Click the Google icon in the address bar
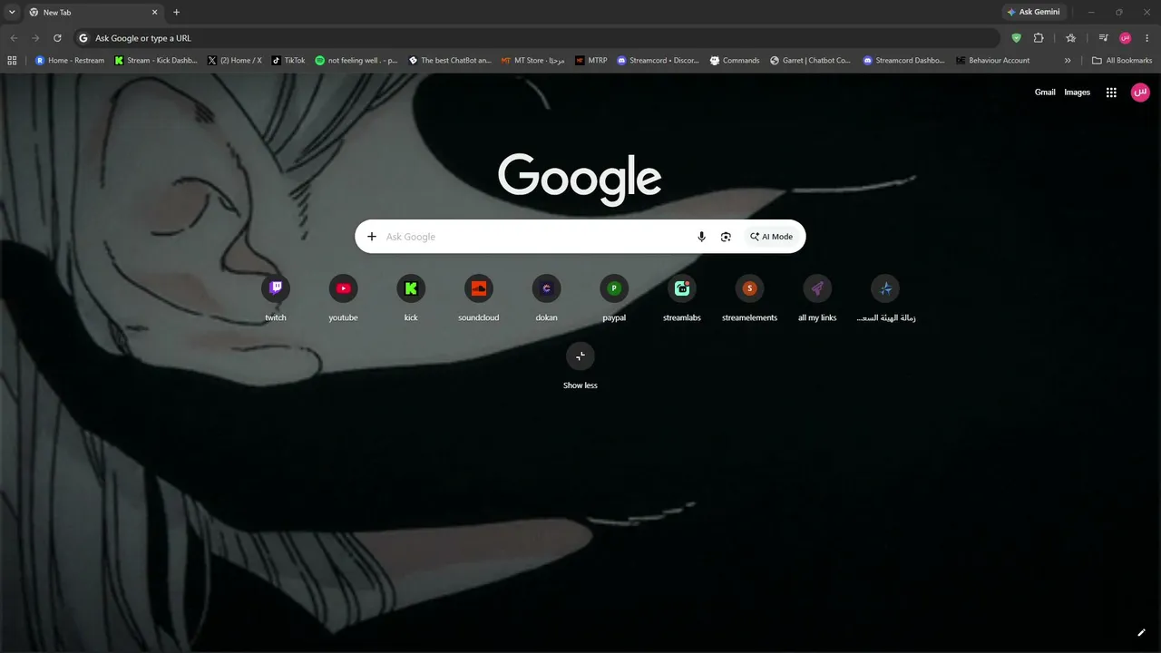 [83, 38]
